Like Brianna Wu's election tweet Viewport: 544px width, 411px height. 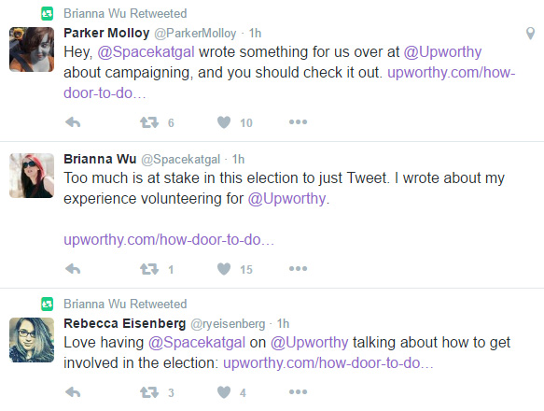click(x=224, y=269)
